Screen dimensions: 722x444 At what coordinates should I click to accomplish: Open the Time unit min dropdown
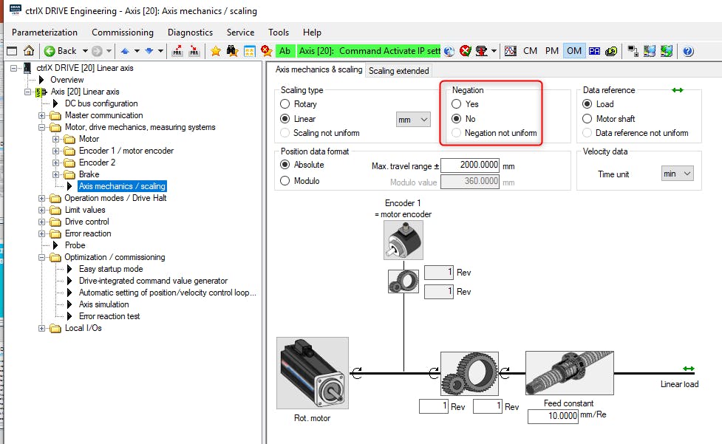(x=677, y=174)
